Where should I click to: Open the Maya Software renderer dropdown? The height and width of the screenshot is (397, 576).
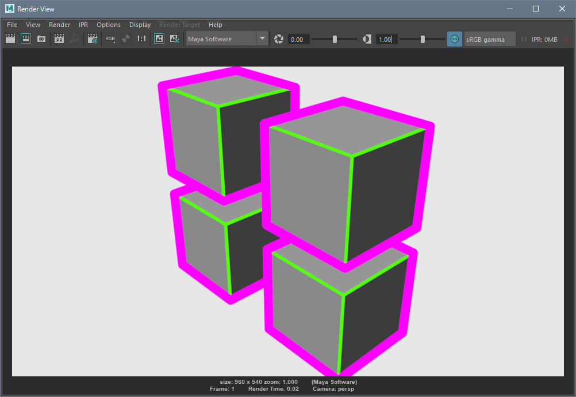point(227,39)
